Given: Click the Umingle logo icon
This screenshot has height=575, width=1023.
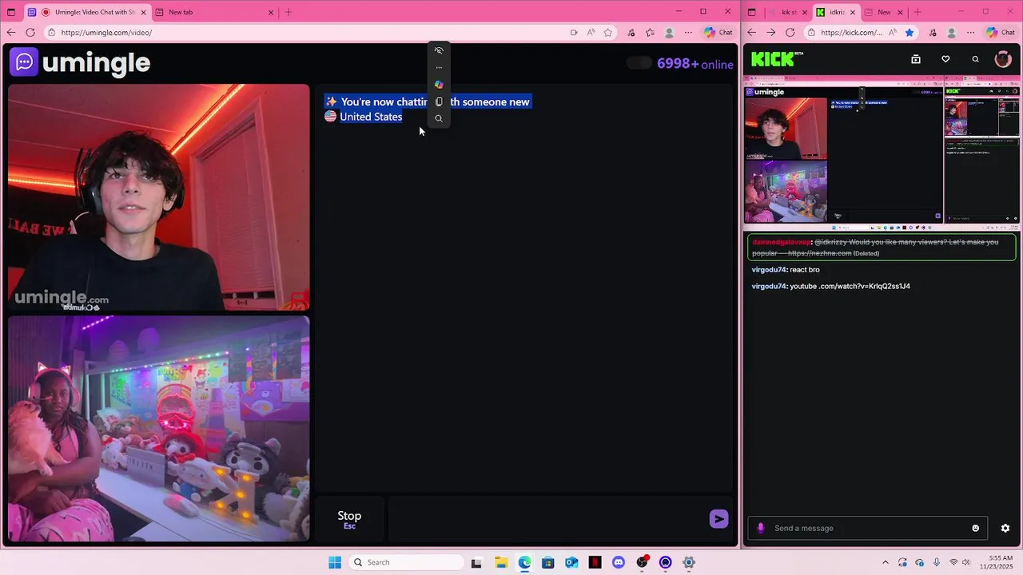Looking at the screenshot, I should coord(24,62).
